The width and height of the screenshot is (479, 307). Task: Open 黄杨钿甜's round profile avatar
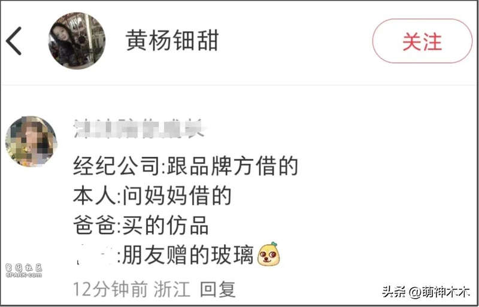77,41
